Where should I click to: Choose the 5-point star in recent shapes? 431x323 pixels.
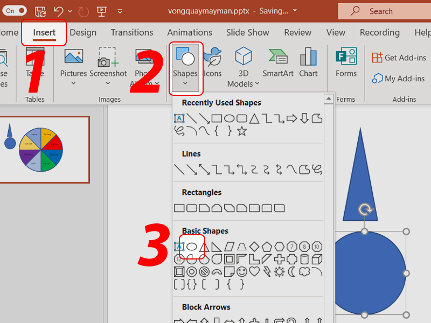pyautogui.click(x=242, y=131)
